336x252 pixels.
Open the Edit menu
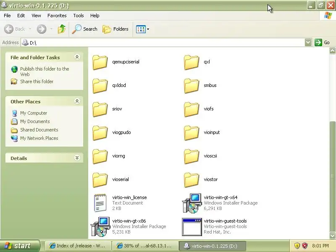point(21,16)
